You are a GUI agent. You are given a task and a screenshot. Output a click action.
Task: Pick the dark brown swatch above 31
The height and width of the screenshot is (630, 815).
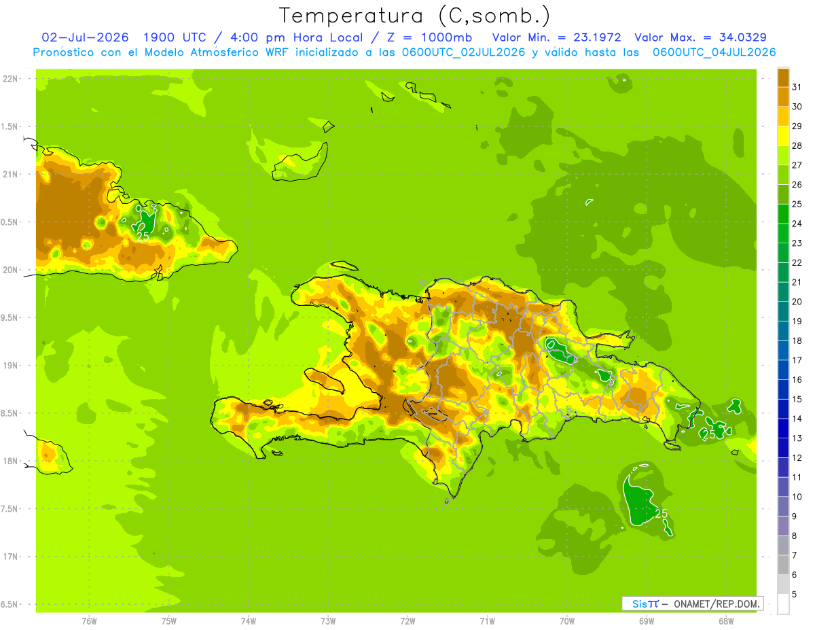pos(783,77)
